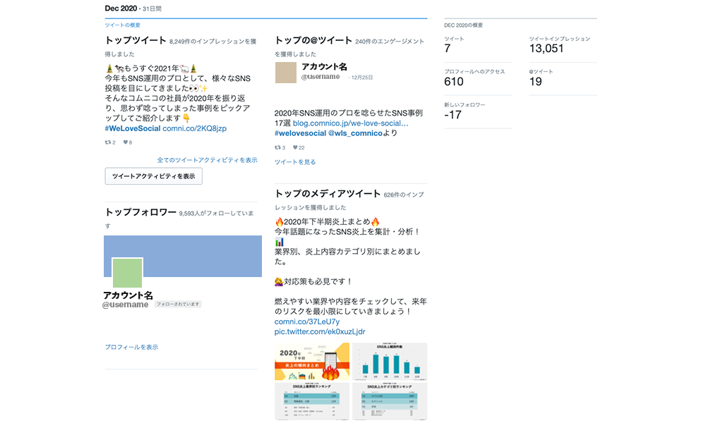This screenshot has width=706, height=423.
Task: Click the blue header banner of the top follower
Action: coord(183,256)
